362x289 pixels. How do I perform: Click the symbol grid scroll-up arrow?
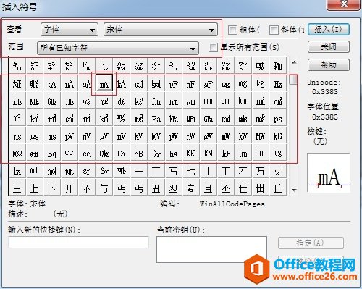point(294,62)
